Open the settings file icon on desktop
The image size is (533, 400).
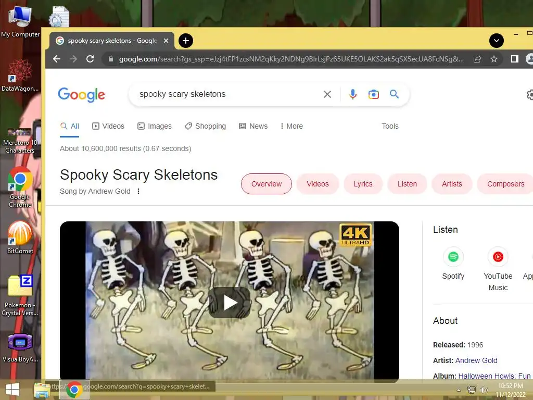[x=59, y=16]
